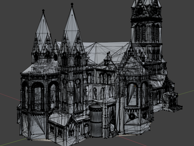Click the round rosette below the right apse

pos(132,116)
